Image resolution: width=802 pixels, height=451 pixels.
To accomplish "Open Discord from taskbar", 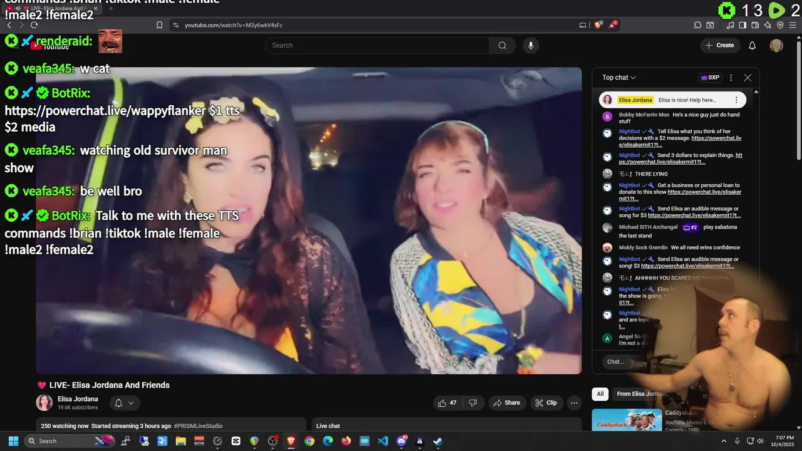I will coord(402,441).
